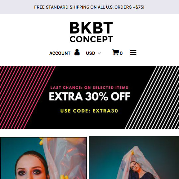Click the LAST CHANCE selected items headline

click(89, 88)
